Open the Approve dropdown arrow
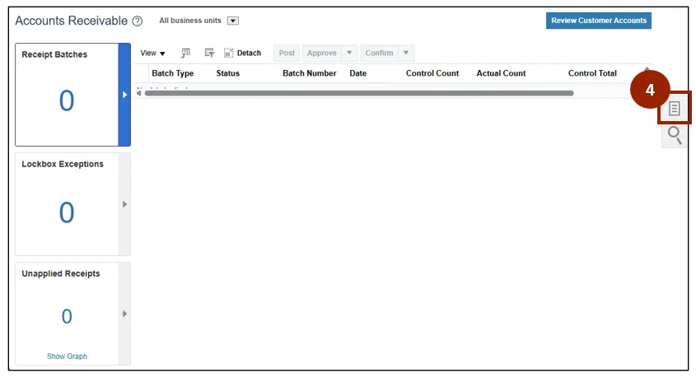This screenshot has height=378, width=696. click(349, 53)
